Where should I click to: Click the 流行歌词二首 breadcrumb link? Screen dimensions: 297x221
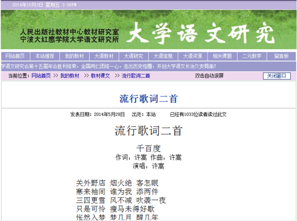(x=136, y=76)
